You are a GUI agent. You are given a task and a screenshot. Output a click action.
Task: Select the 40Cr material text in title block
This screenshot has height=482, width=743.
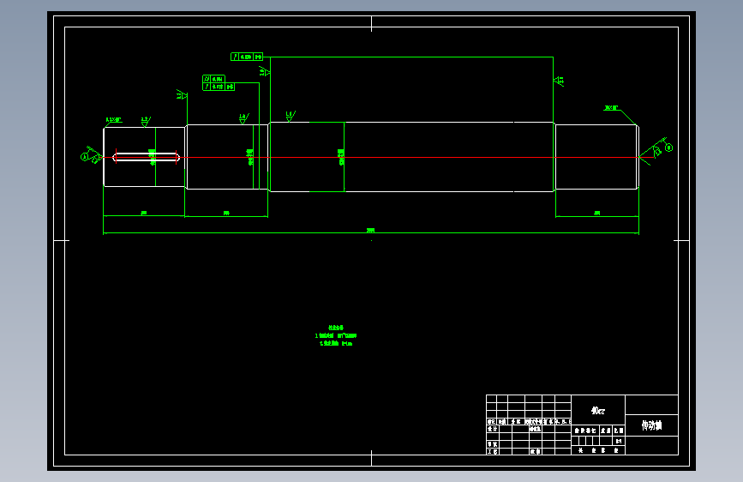tap(598, 410)
